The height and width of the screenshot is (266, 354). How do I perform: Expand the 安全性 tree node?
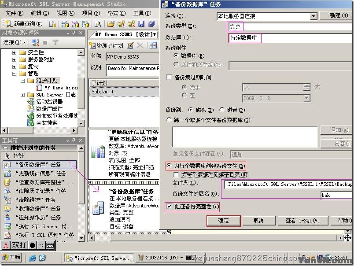14,52
